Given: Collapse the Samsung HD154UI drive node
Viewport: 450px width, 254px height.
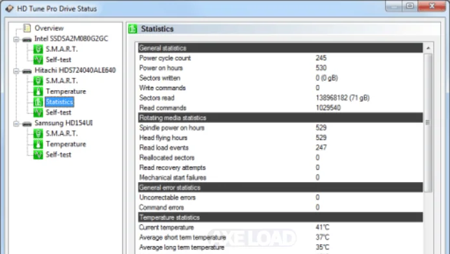Looking at the screenshot, I should coord(16,123).
